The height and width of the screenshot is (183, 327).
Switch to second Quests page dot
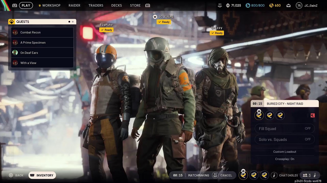73,22
